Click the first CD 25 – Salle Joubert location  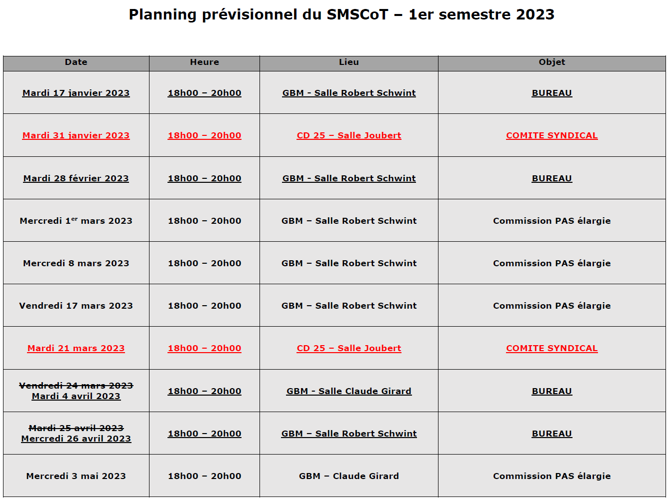[x=349, y=135]
